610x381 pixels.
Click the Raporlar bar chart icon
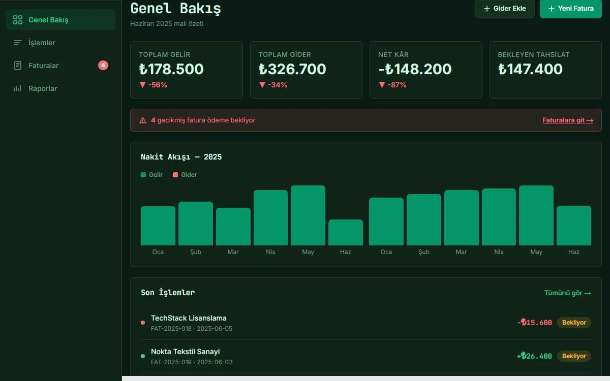[18, 88]
